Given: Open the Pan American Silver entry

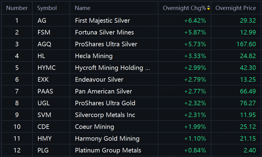Looking at the screenshot, I should (x=103, y=91).
